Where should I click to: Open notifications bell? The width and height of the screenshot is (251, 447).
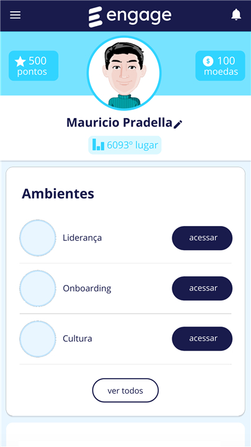coord(236,15)
